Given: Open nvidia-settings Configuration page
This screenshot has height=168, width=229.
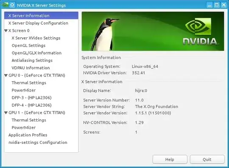Looking at the screenshot, I should pyautogui.click(x=38, y=142).
